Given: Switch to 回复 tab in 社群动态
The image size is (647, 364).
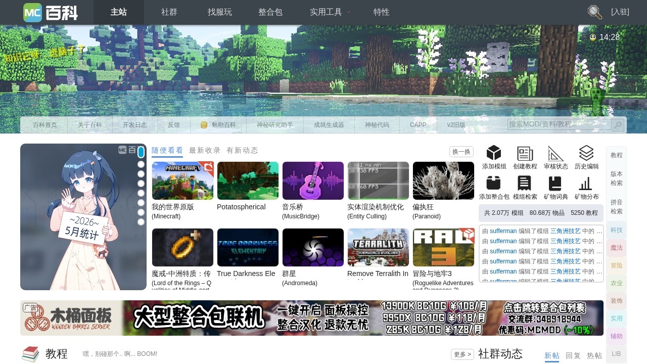Looking at the screenshot, I should 573,356.
